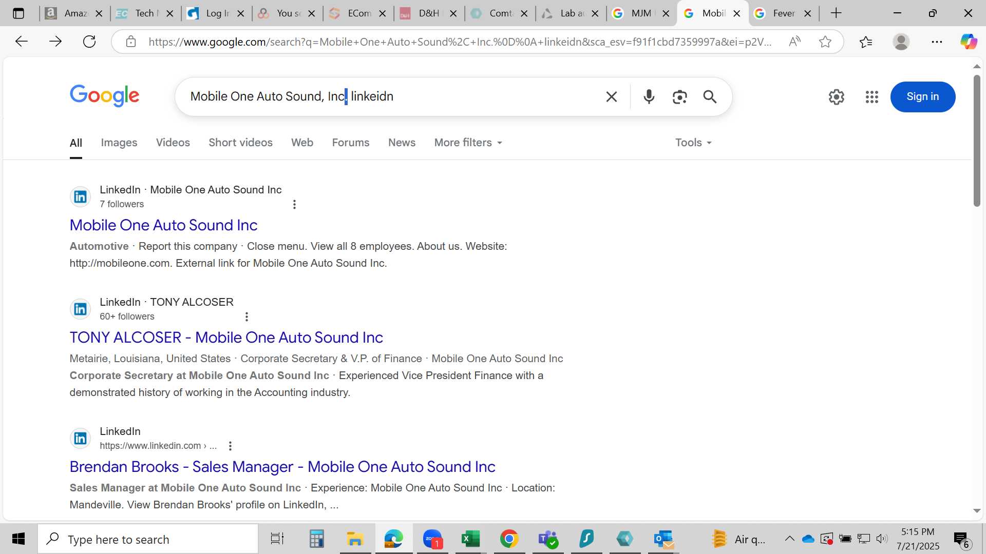This screenshot has height=554, width=986.
Task: Open Windows Start menu
Action: (x=18, y=539)
